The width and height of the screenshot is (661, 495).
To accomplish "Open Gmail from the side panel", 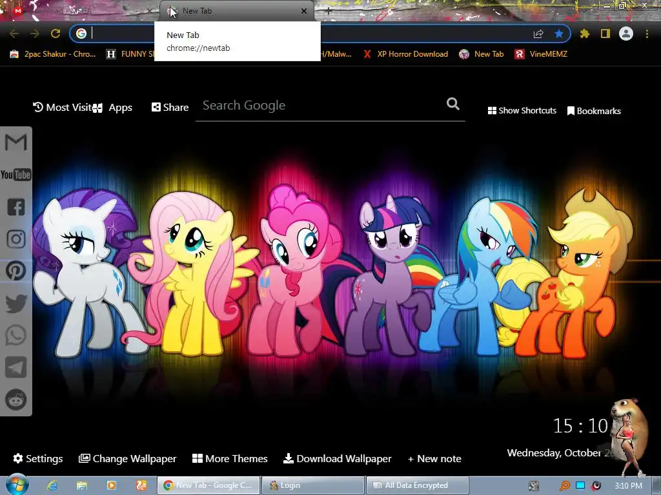I will coord(15,142).
